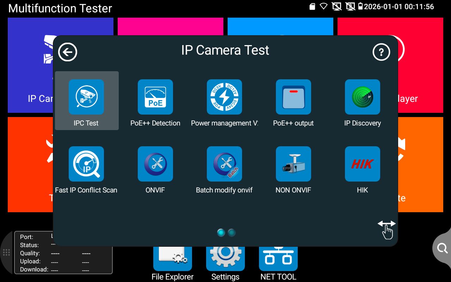Viewport: 451px width, 282px height.
Task: Open the pink tile behind the dialog
Action: (171, 26)
